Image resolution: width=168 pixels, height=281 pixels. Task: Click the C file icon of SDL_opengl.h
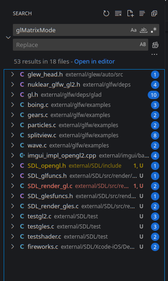(x=22, y=165)
